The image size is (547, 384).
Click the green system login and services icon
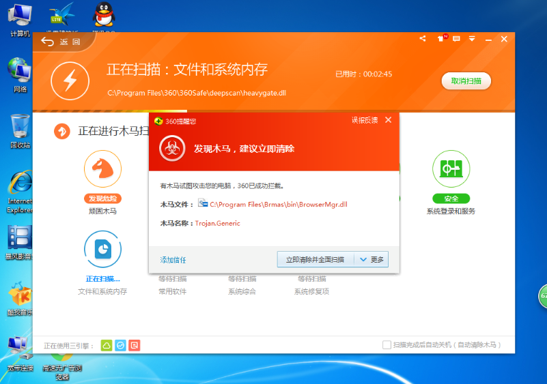[451, 168]
